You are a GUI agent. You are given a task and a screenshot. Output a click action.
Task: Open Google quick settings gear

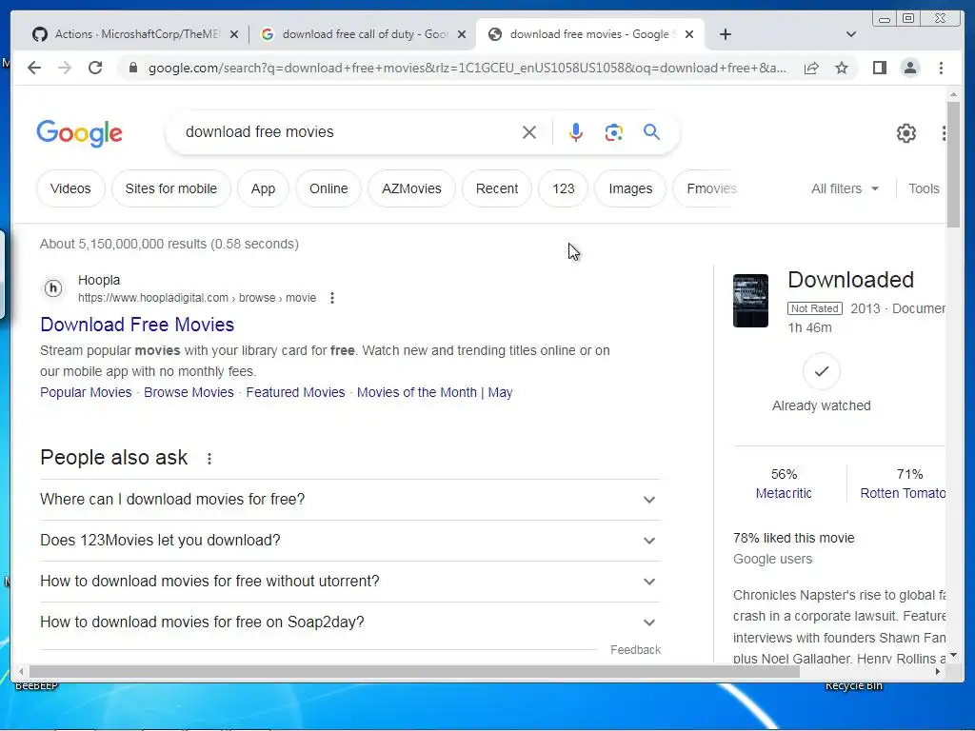tap(906, 133)
